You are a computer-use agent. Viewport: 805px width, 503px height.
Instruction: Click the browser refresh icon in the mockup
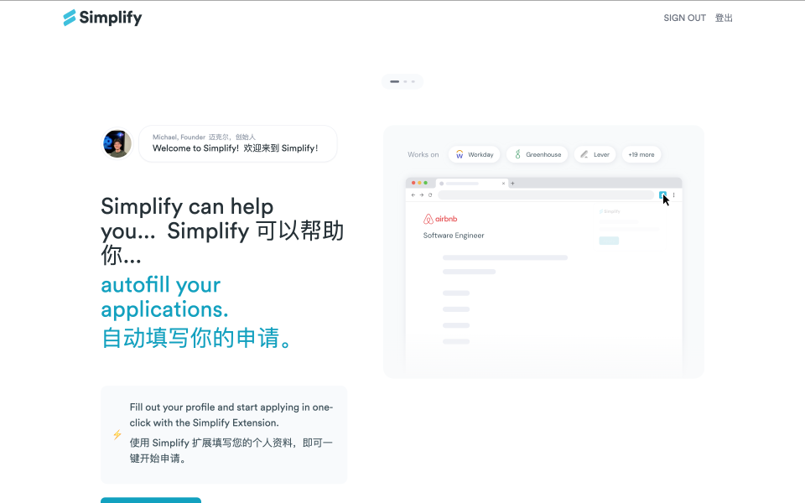[x=429, y=194]
